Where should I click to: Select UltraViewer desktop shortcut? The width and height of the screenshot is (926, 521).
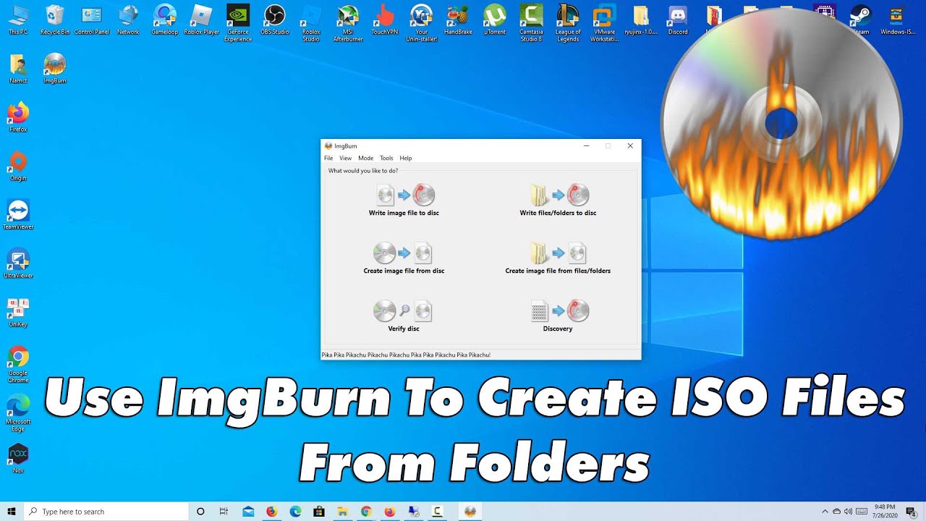coord(18,263)
